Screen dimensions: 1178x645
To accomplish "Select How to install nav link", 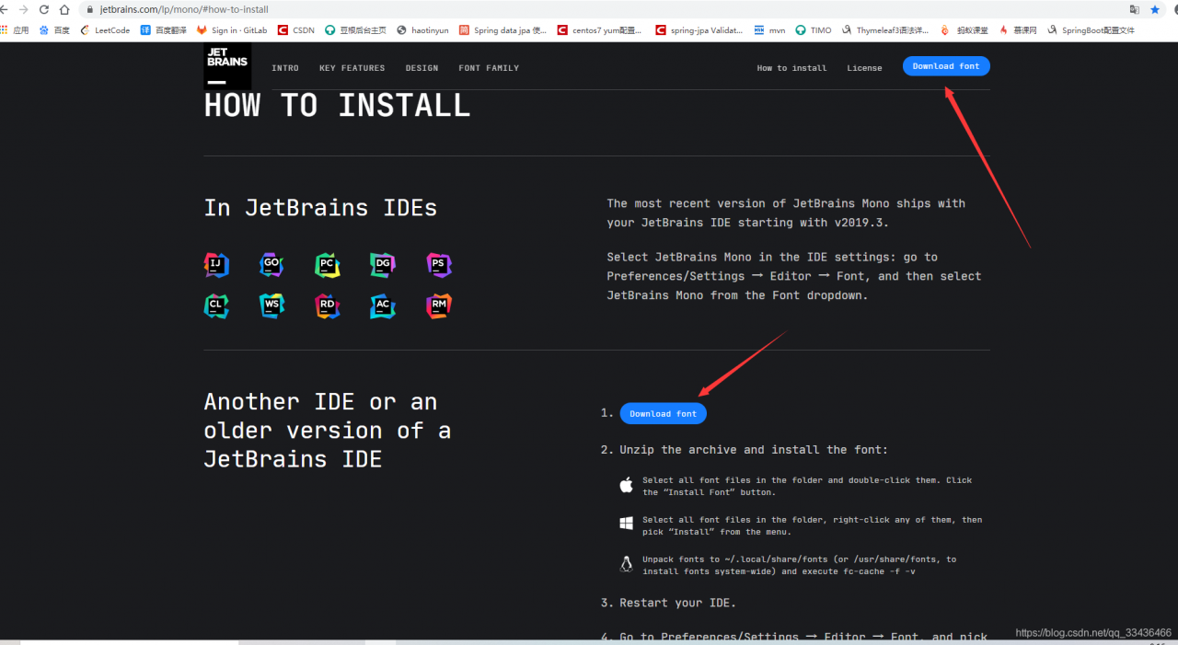I will [x=791, y=68].
